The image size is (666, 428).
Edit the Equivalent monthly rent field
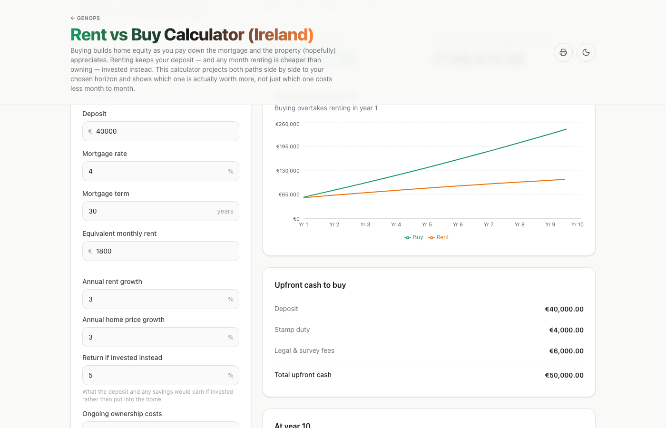coord(161,251)
